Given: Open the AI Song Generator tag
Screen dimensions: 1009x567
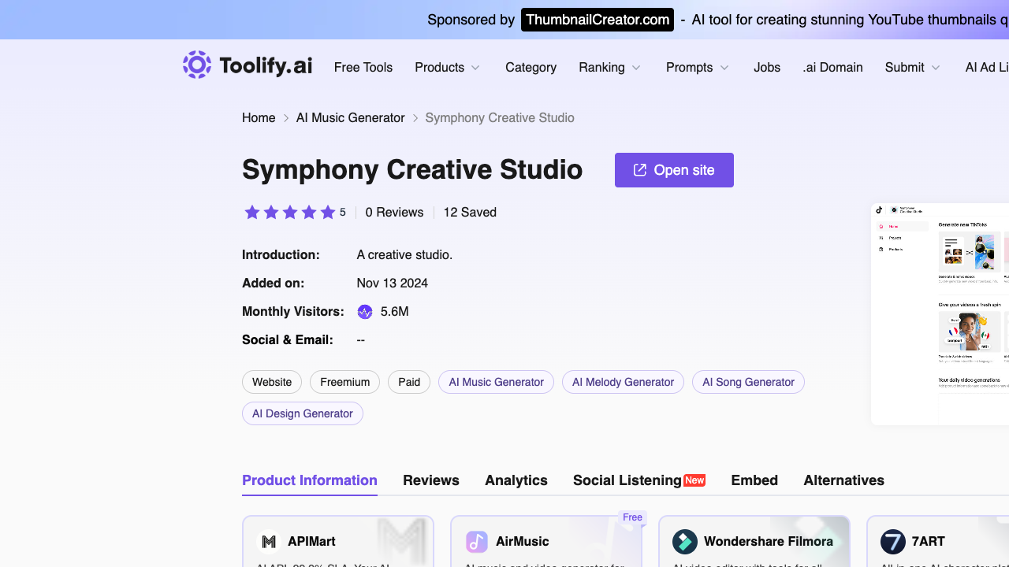Looking at the screenshot, I should (x=749, y=382).
